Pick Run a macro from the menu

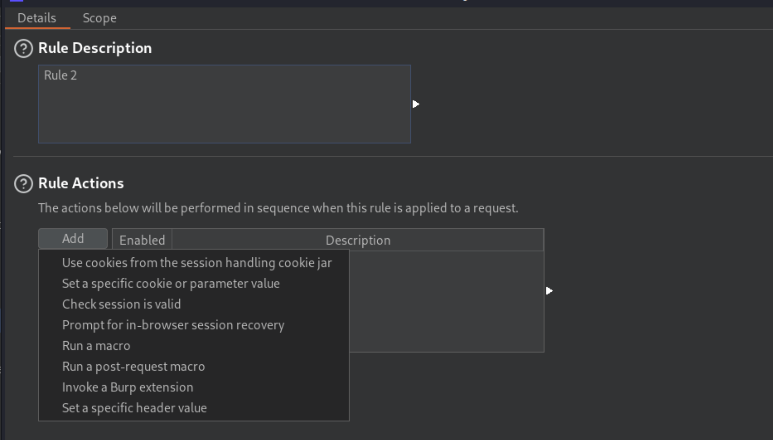click(96, 346)
